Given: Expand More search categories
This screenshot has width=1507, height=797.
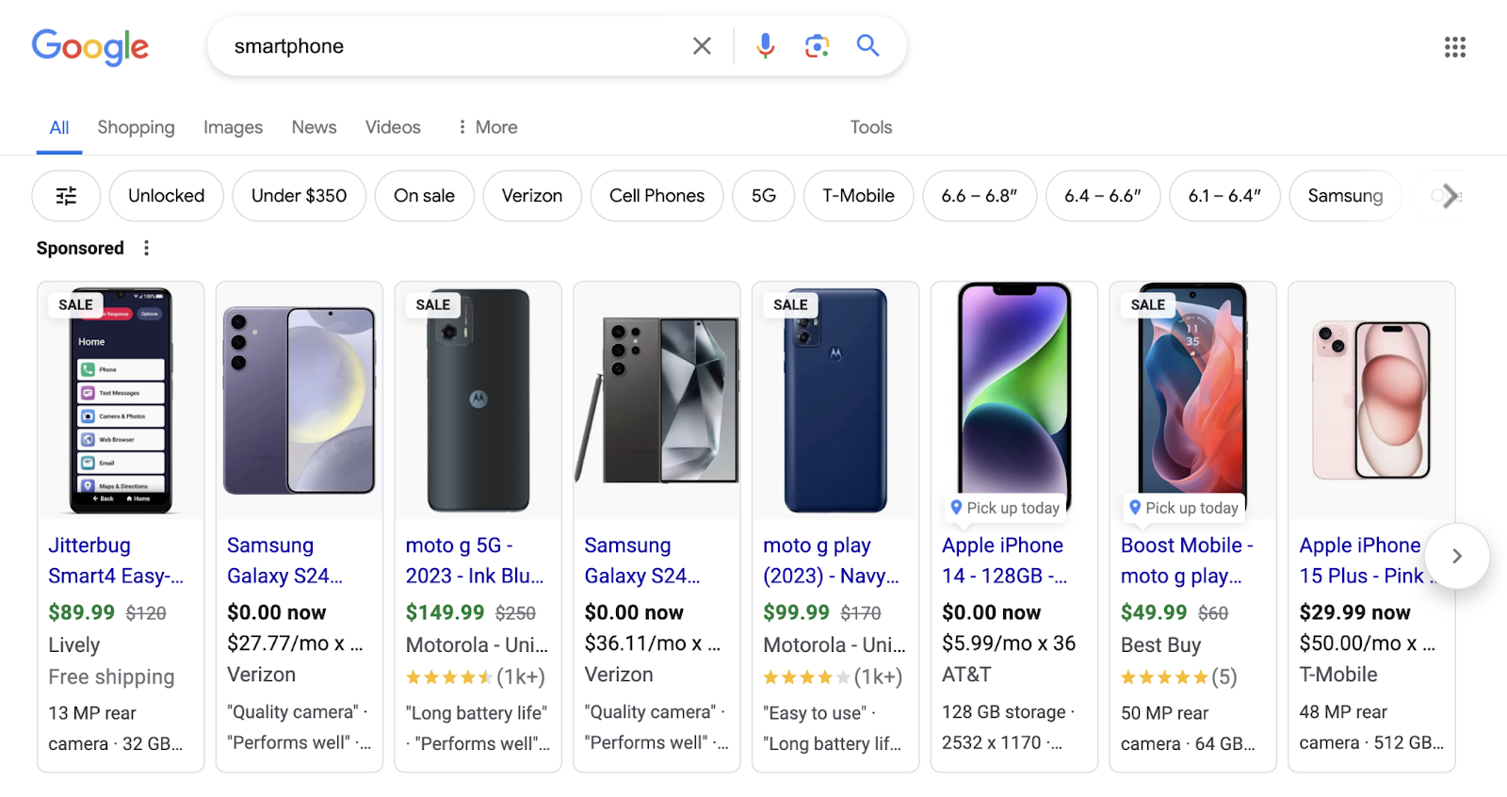Looking at the screenshot, I should pyautogui.click(x=487, y=126).
